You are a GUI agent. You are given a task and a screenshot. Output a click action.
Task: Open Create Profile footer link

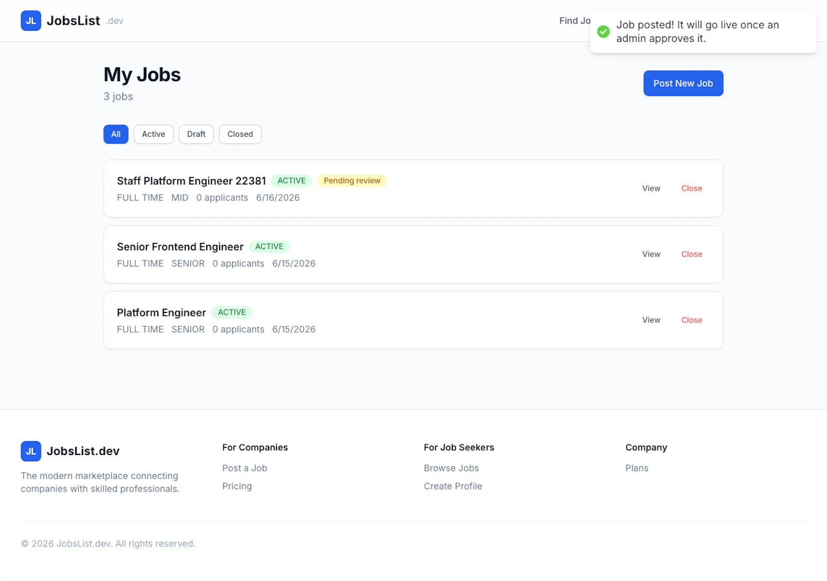tap(453, 486)
